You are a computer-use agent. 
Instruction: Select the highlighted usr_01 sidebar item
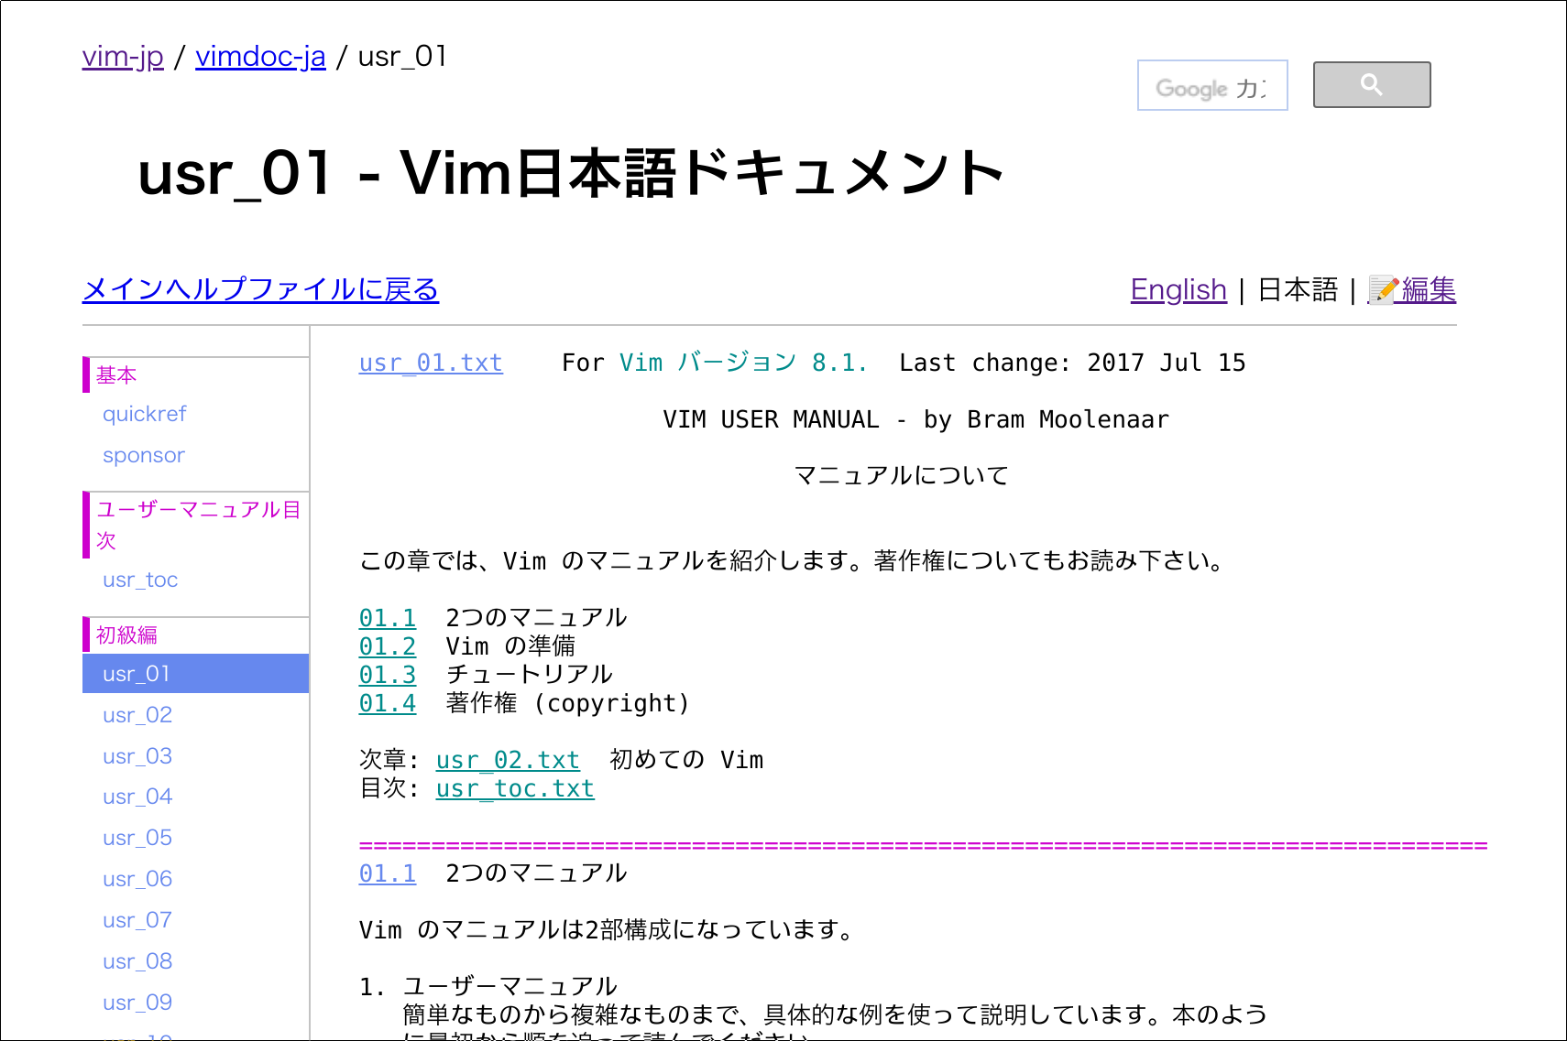[x=195, y=674]
